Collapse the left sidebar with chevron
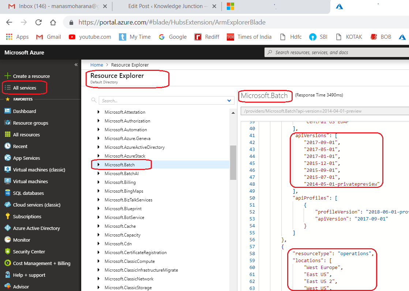The width and height of the screenshot is (409, 291). point(76,65)
